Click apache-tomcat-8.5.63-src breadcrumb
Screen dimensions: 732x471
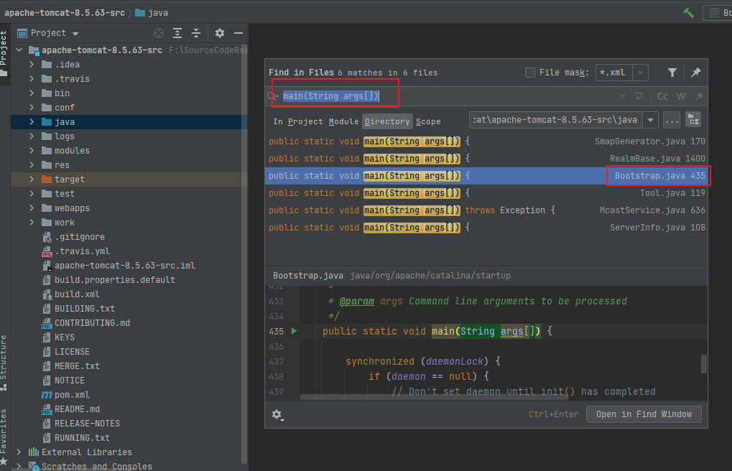click(65, 13)
